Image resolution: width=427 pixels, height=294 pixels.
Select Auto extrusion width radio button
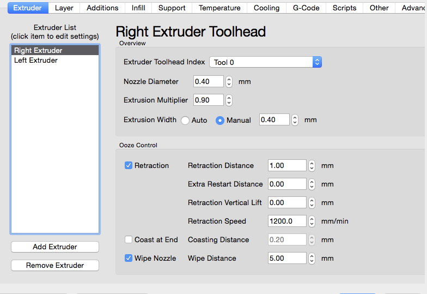pos(185,121)
